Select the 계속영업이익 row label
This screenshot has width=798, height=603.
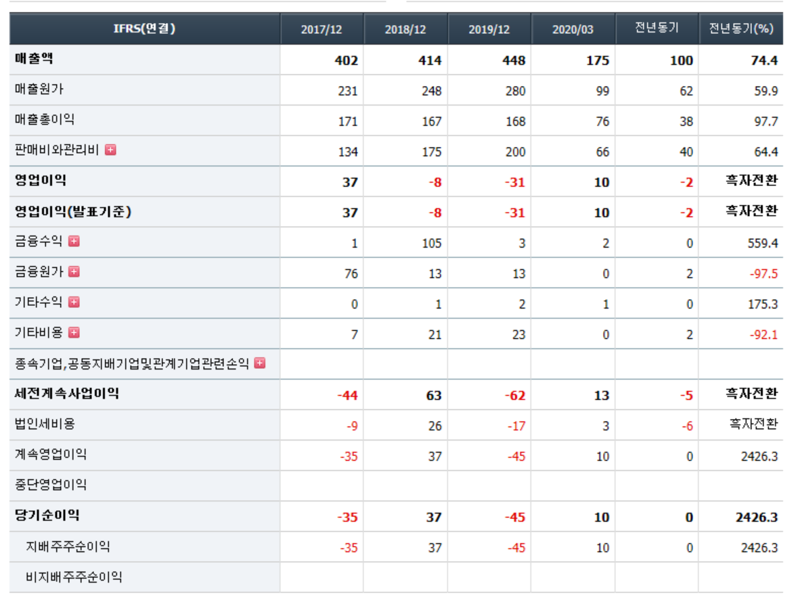pyautogui.click(x=50, y=454)
